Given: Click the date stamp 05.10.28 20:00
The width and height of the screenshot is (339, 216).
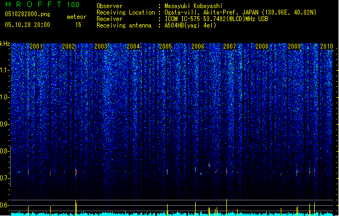Looking at the screenshot, I should click(27, 25).
